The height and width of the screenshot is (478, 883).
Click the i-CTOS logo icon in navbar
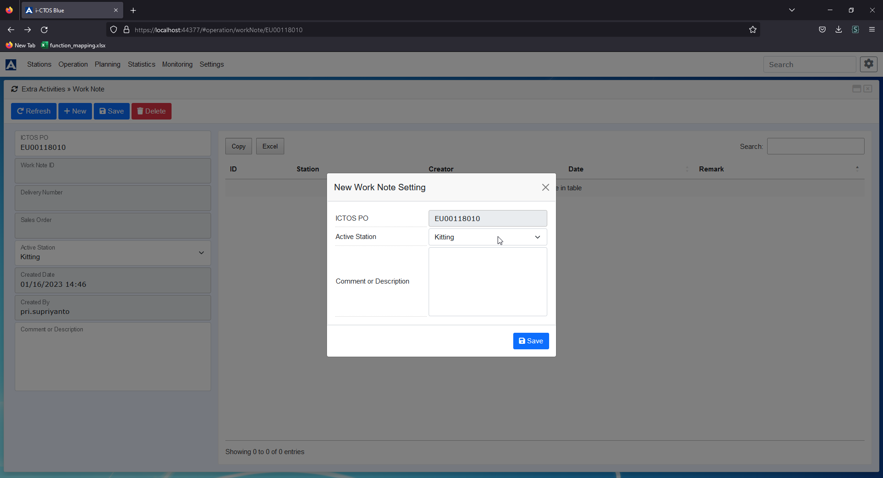[11, 65]
